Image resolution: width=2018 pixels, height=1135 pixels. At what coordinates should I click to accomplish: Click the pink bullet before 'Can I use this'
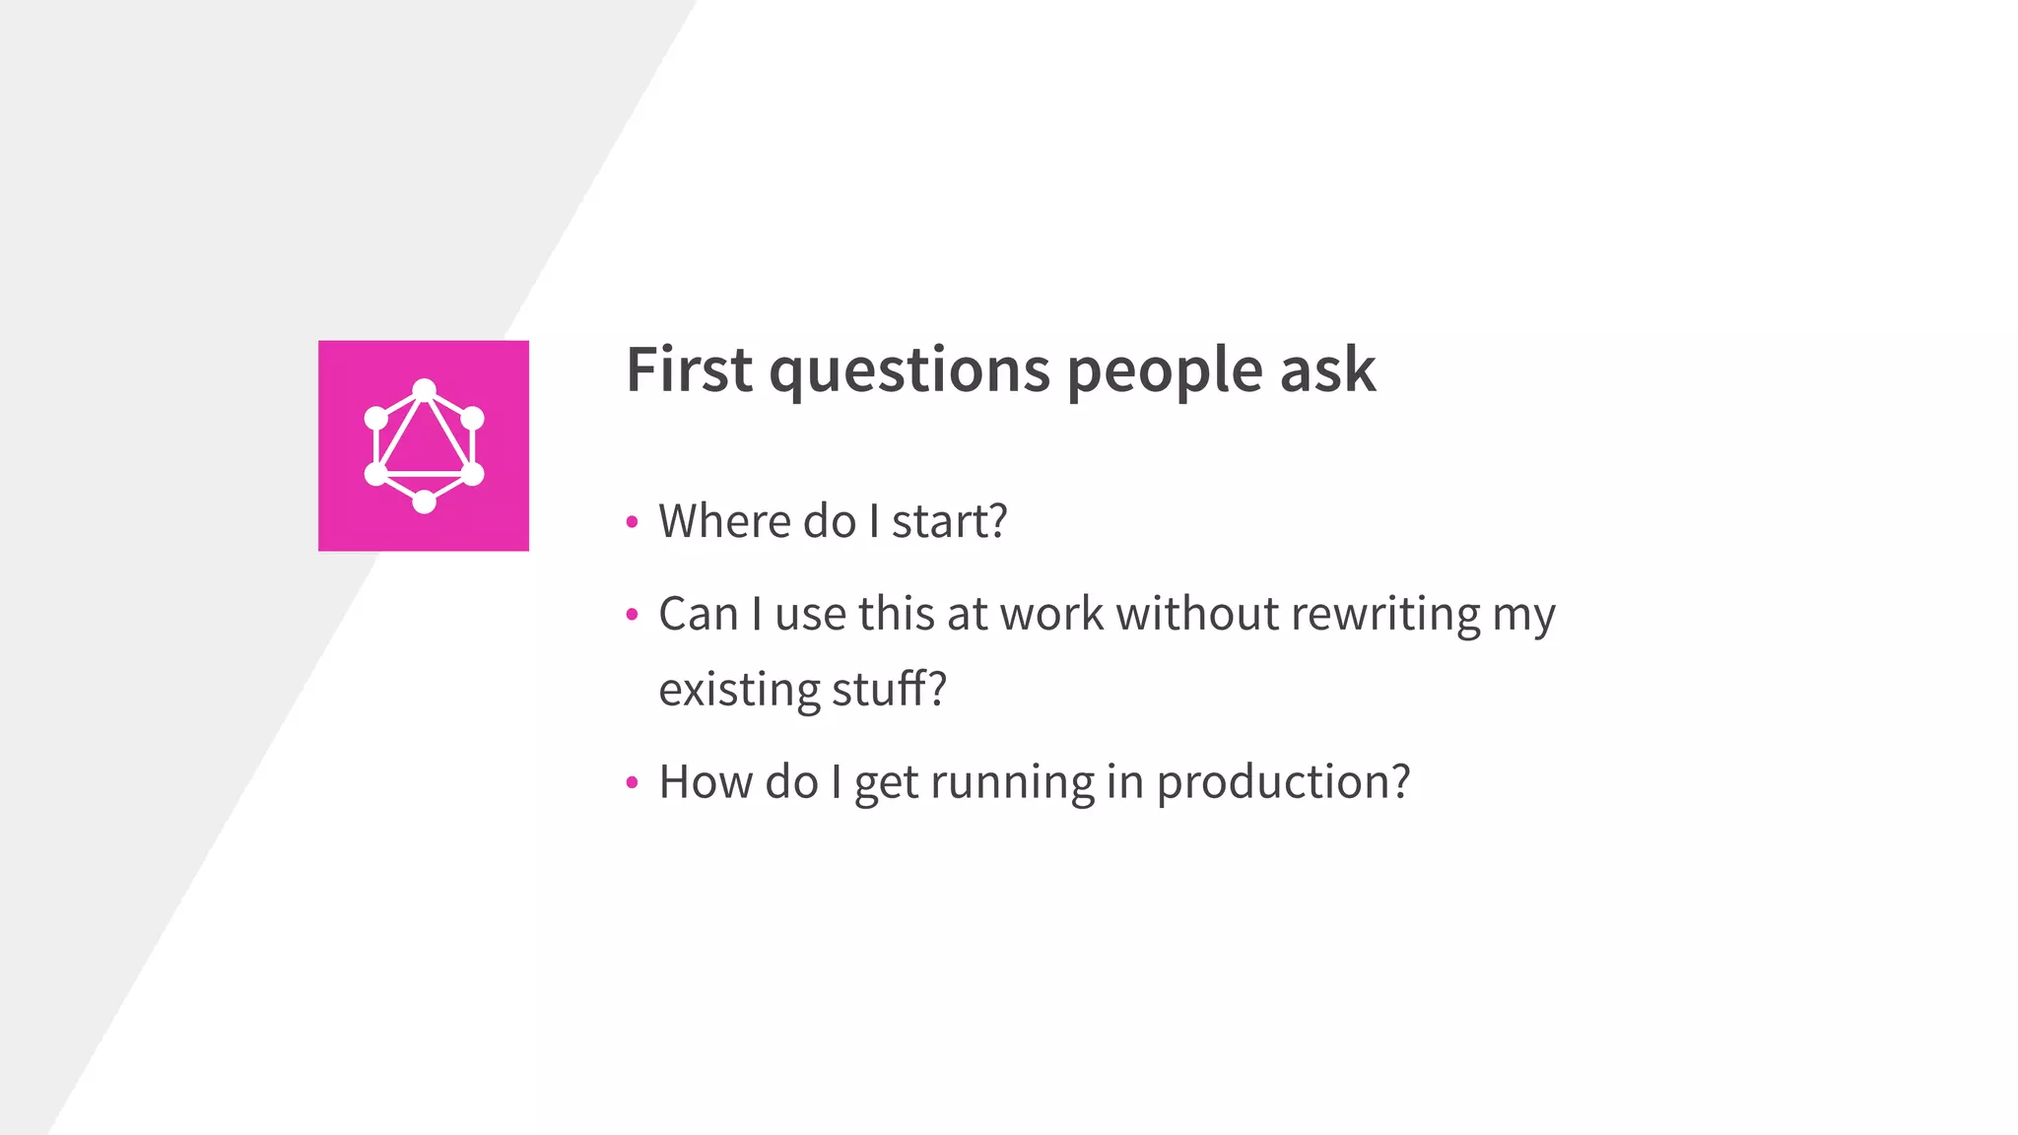click(x=632, y=616)
